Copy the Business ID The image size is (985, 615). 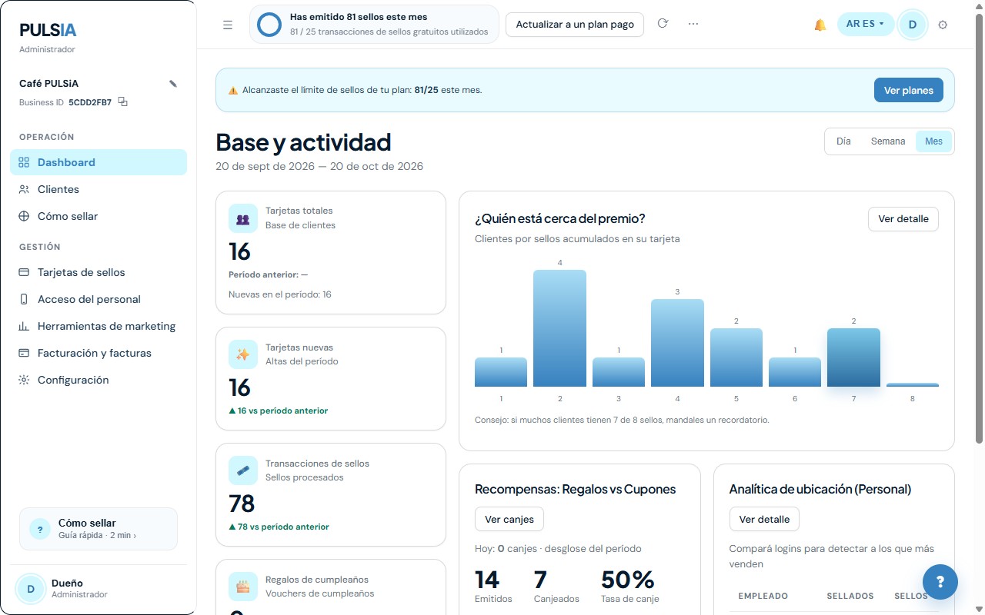tap(122, 102)
